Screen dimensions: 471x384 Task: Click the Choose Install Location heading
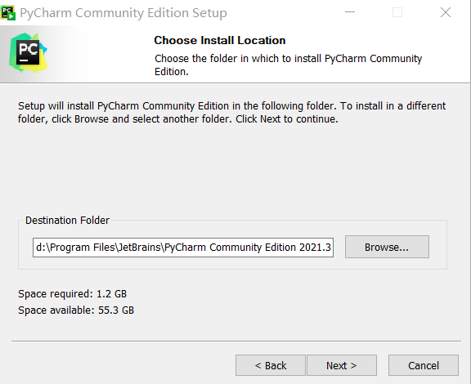click(220, 40)
